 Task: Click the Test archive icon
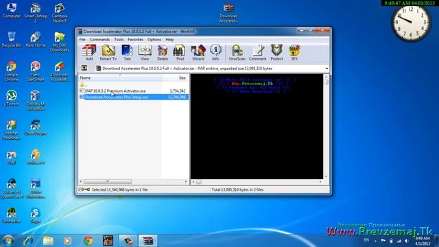tap(127, 53)
